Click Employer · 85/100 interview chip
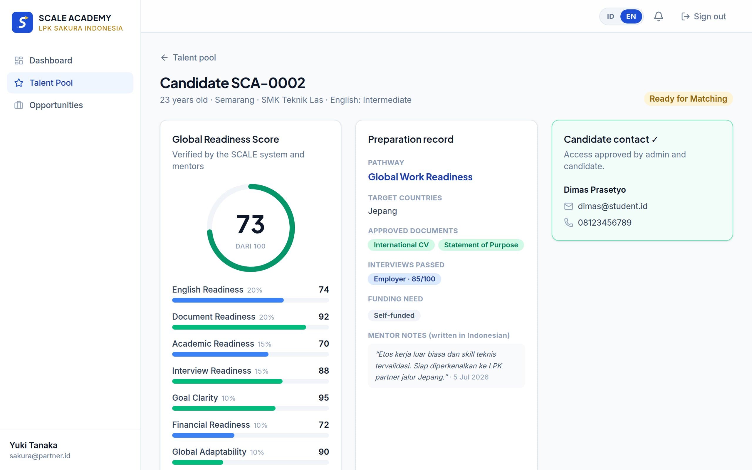This screenshot has width=752, height=470. [x=404, y=279]
